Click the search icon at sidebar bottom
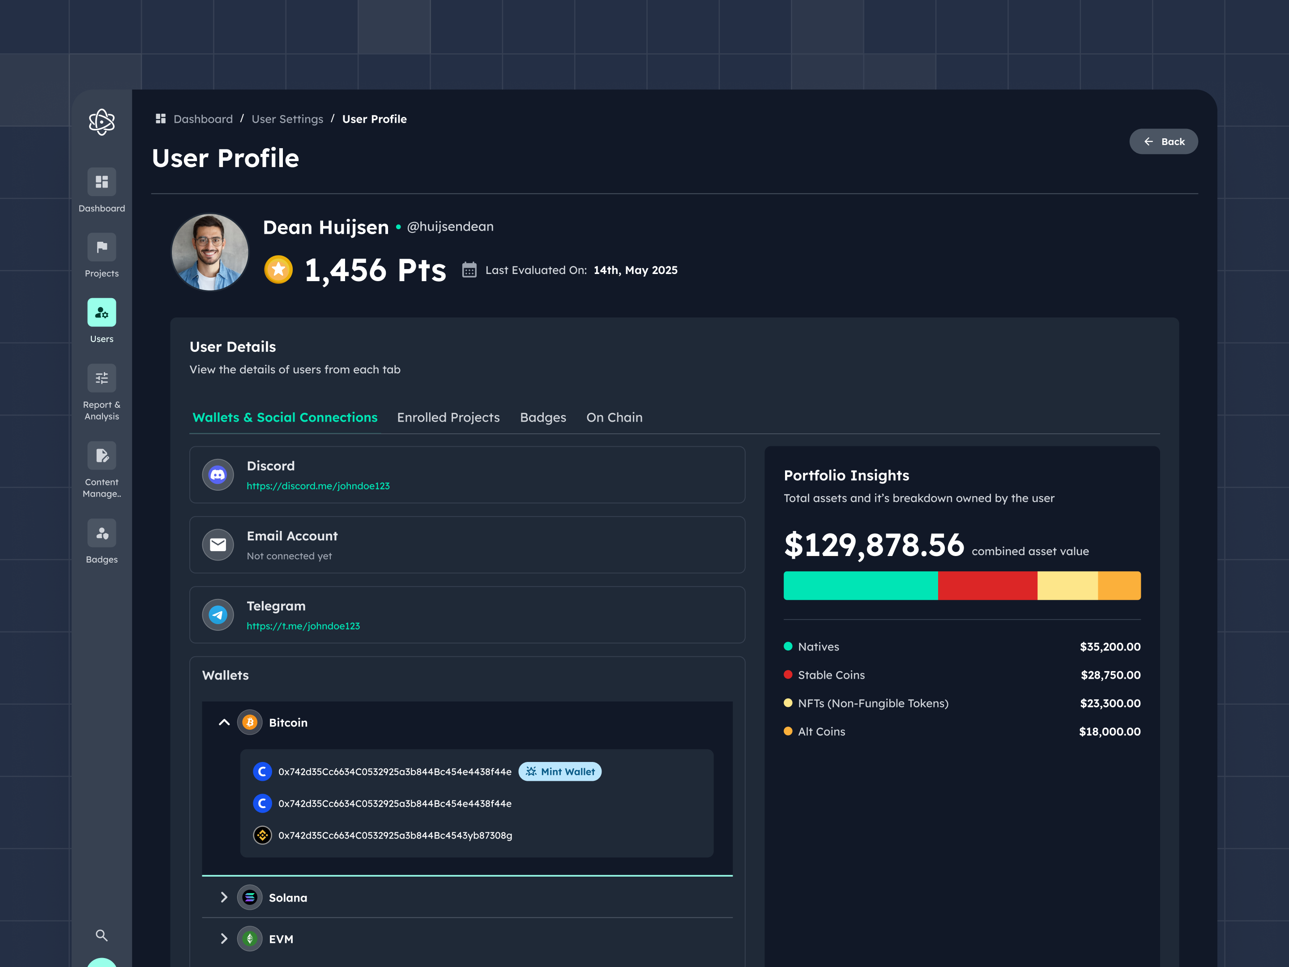This screenshot has width=1289, height=967. pyautogui.click(x=102, y=936)
